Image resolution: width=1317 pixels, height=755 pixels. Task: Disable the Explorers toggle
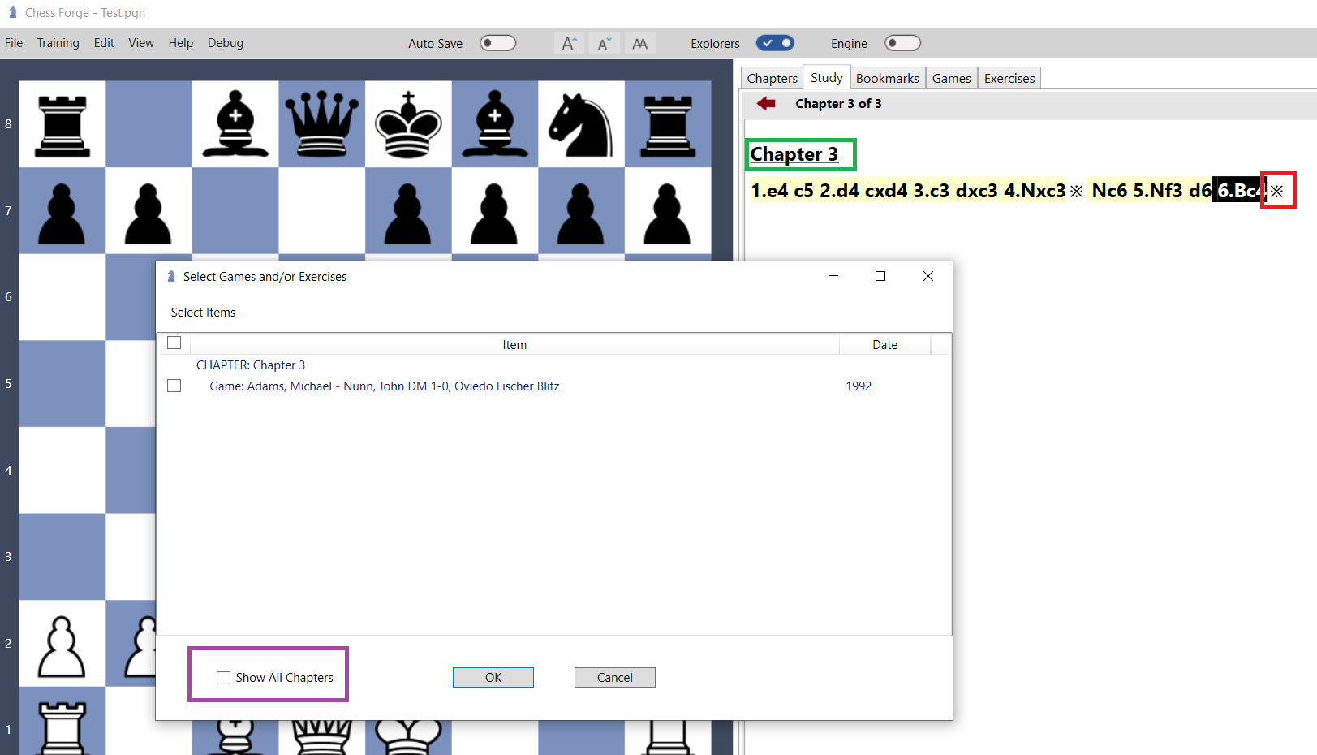(x=775, y=42)
